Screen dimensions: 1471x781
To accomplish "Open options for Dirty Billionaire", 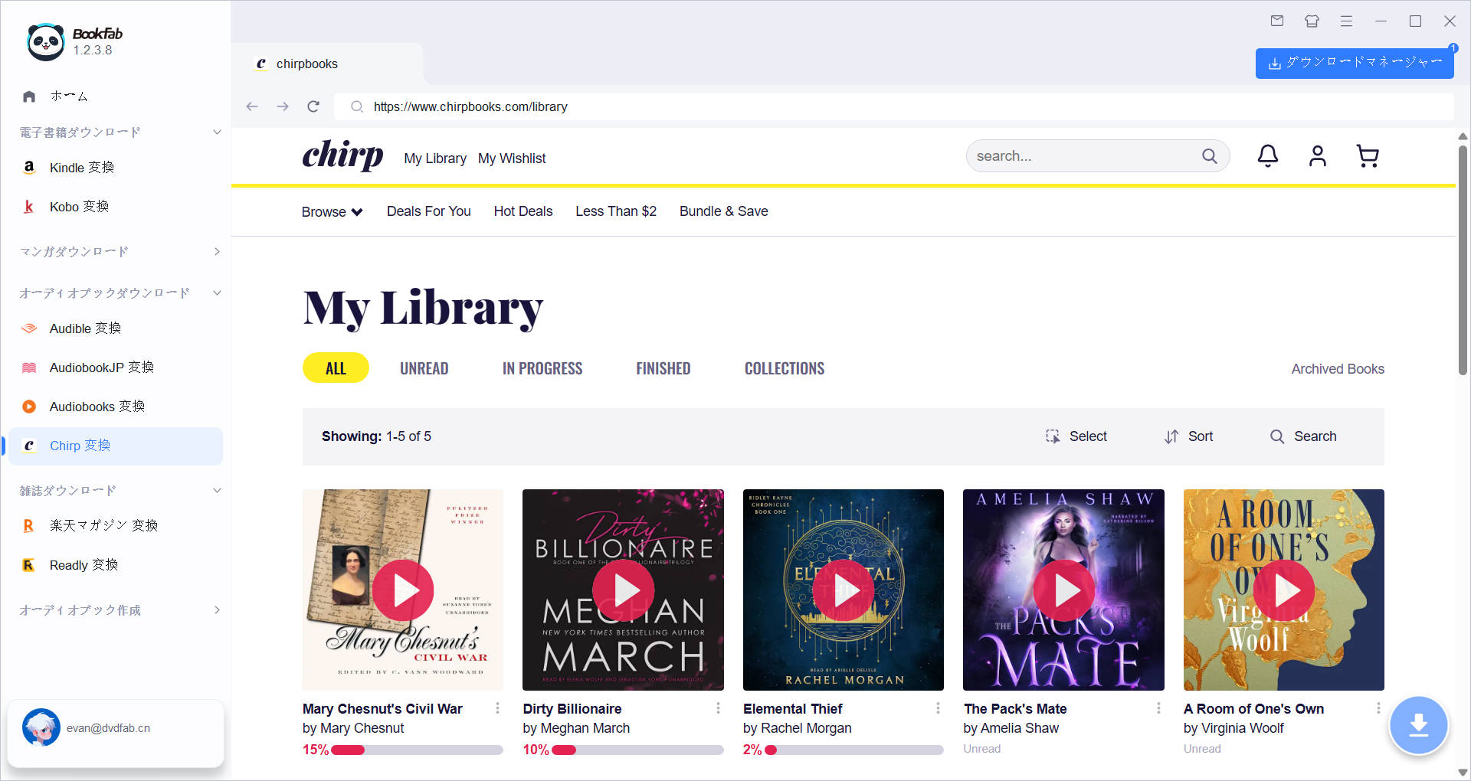I will click(x=718, y=708).
